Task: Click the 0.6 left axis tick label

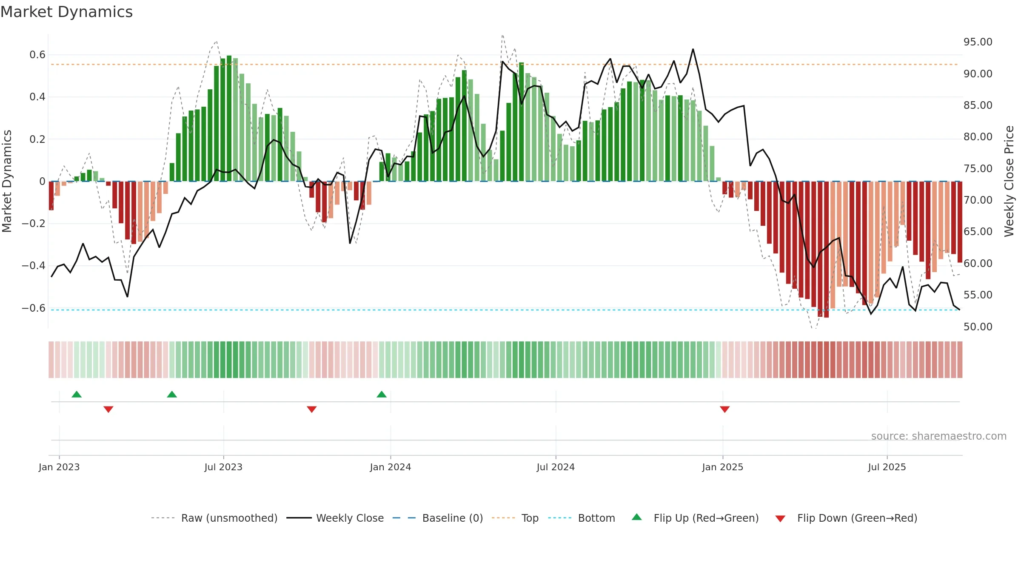Action: (x=37, y=54)
